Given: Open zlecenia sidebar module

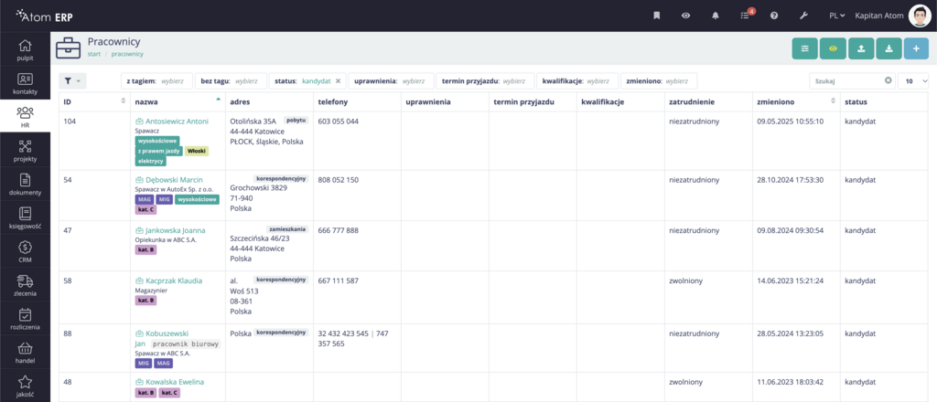Looking at the screenshot, I should tap(25, 283).
